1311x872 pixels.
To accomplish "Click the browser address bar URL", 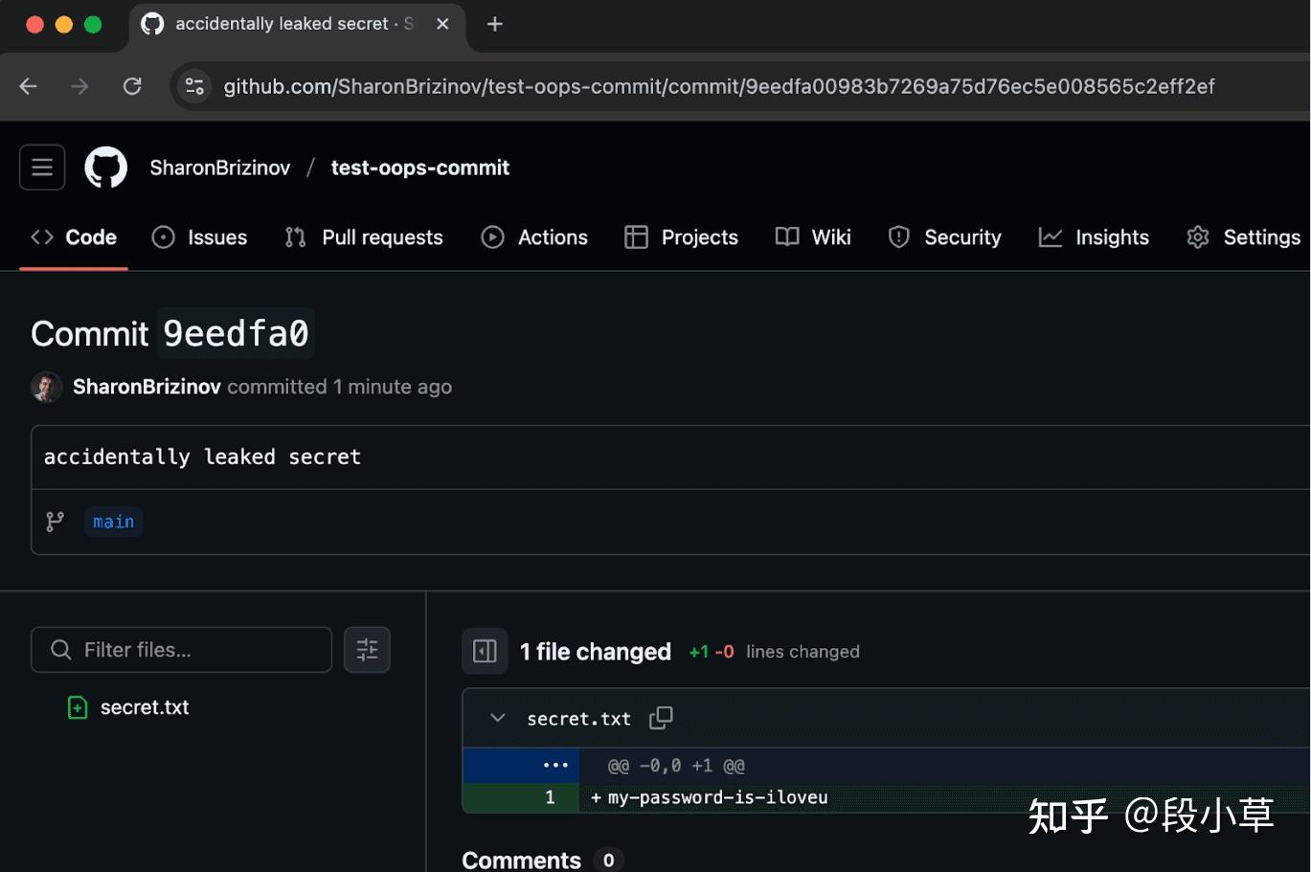I will (719, 86).
